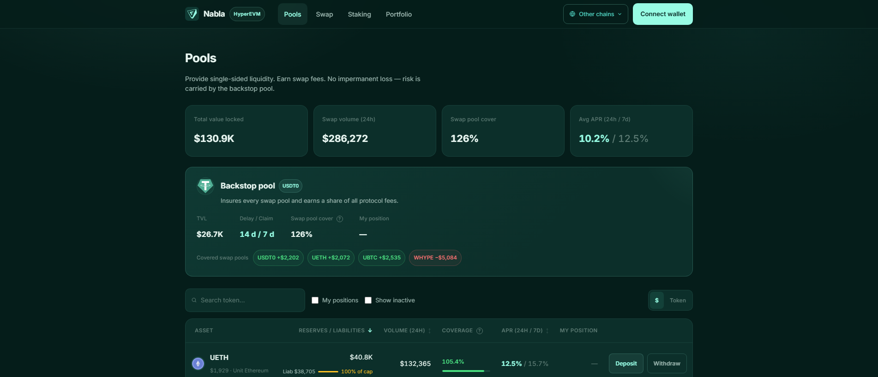Click the Asset column header

tap(204, 331)
